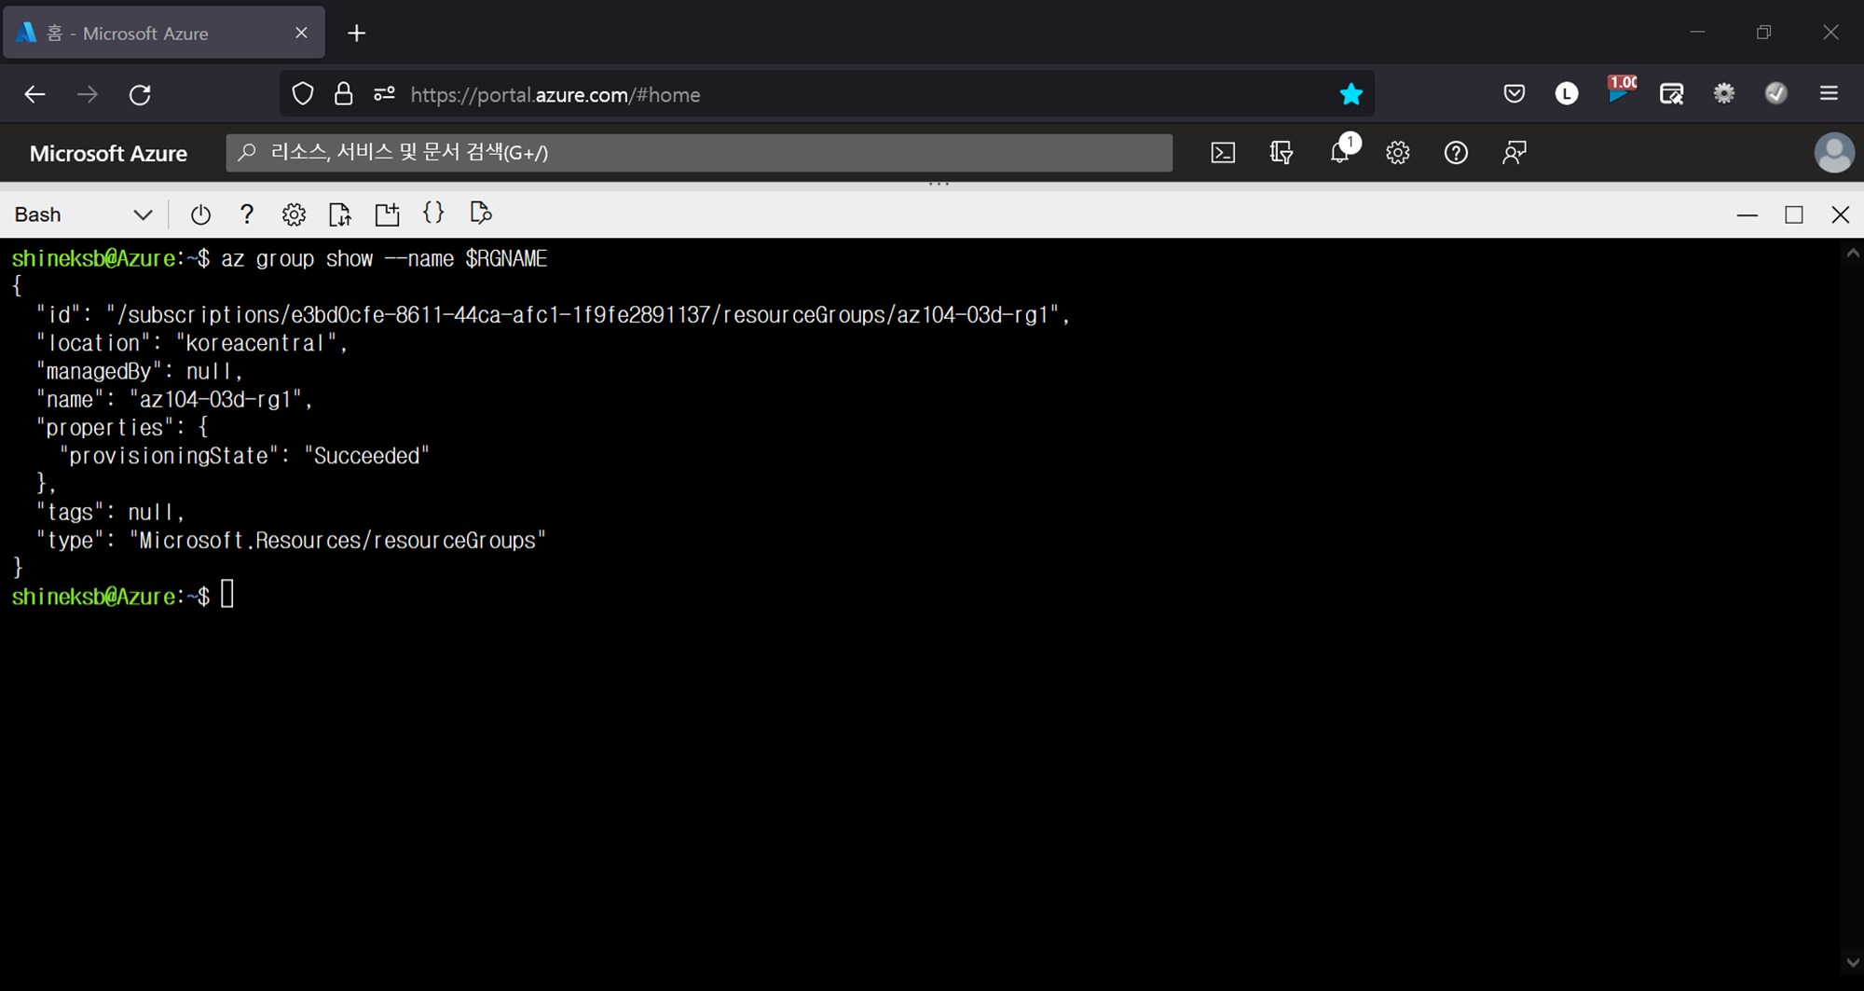The height and width of the screenshot is (991, 1864).
Task: Open site permissions icon in address bar
Action: (384, 94)
